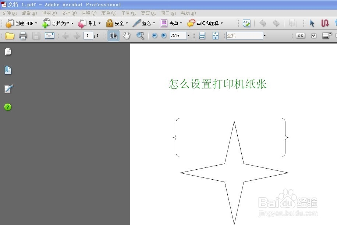Screen dimensions: 337x225
Task: Open the Pages navigation panel
Action: 8,52
